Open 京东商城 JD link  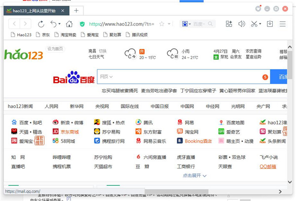(66, 132)
